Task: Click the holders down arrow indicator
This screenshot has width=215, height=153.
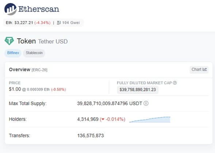Action: 103,119
